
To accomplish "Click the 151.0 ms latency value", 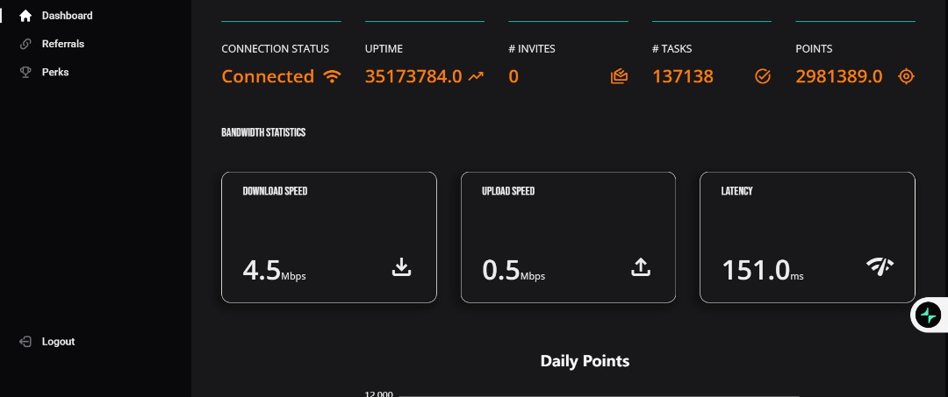I will [763, 270].
